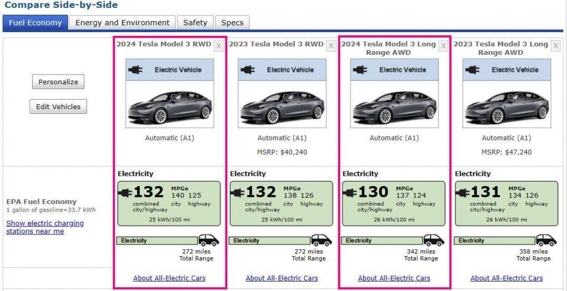This screenshot has width=567, height=291.
Task: Click the plug icon above the 2023 Model 3 Long Range
Action: [472, 70]
